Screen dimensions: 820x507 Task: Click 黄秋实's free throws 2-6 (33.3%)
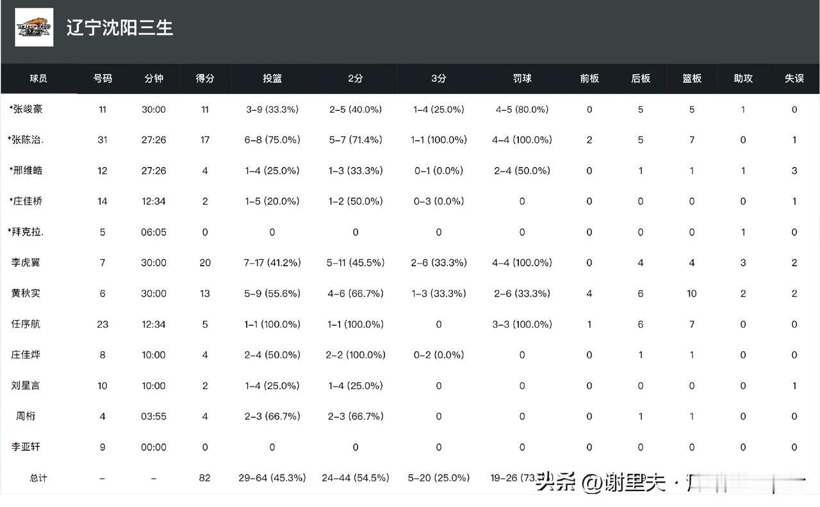click(522, 293)
